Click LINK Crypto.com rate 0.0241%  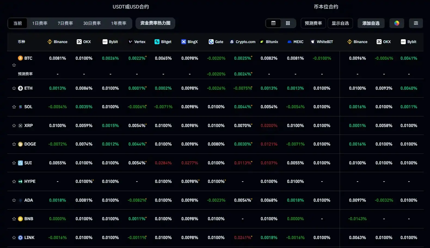[x=243, y=238]
